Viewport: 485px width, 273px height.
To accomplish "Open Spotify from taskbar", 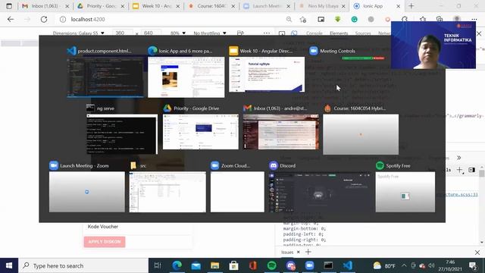I will click(x=271, y=265).
